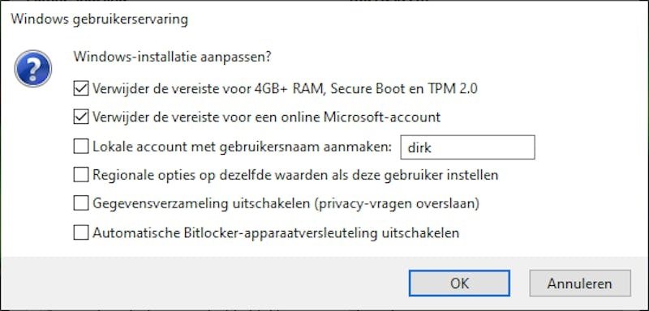This screenshot has height=311, width=649.
Task: Enable the Automatische Bitlocker-apparaatversleuteling uitschakelen checkbox
Action: [80, 232]
